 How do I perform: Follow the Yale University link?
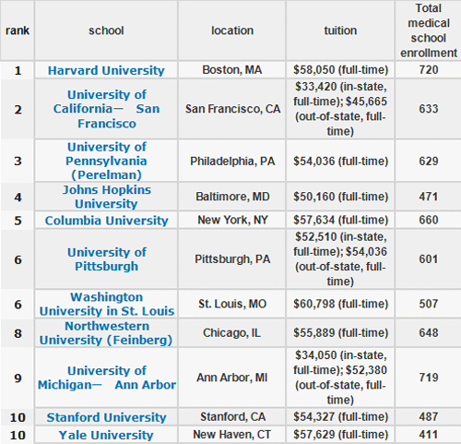point(106,435)
